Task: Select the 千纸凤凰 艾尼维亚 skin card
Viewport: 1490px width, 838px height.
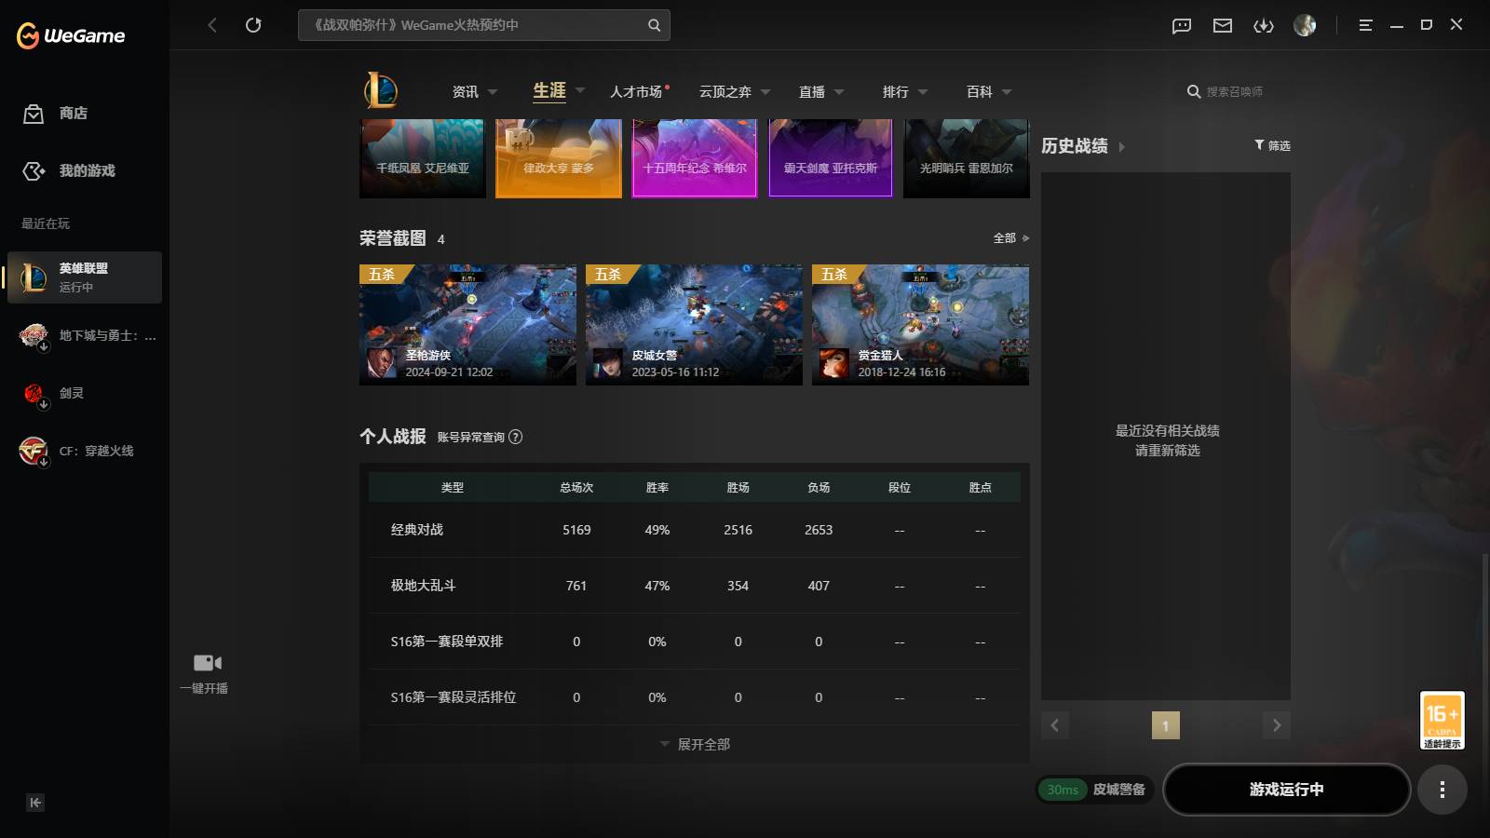Action: pyautogui.click(x=423, y=158)
